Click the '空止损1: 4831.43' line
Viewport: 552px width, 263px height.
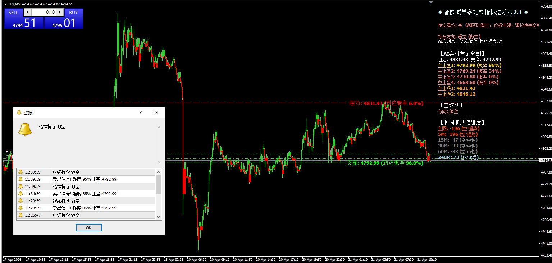tap(456, 88)
